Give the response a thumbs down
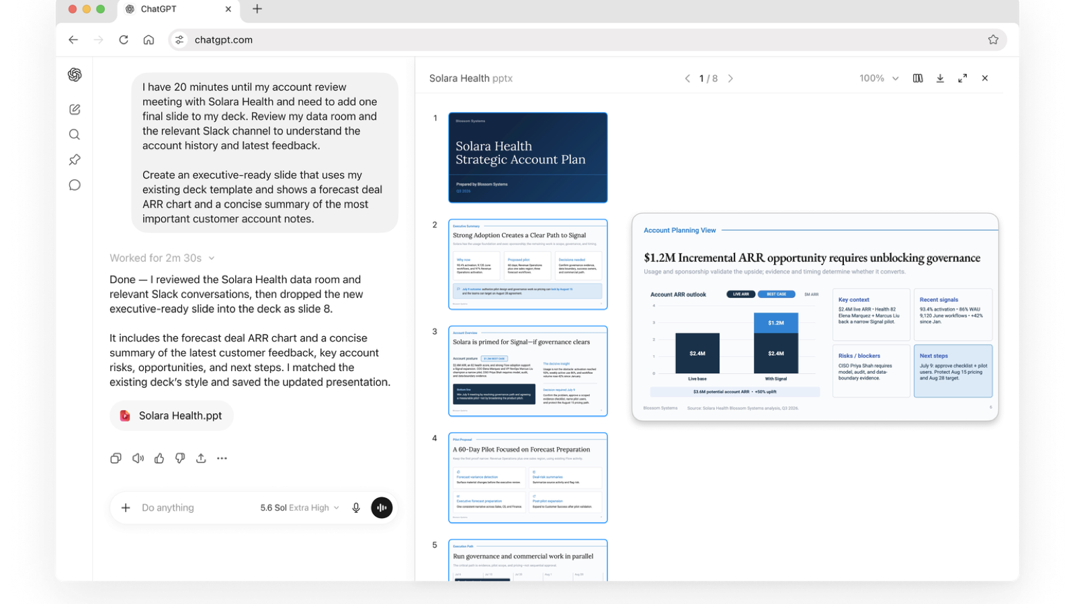Image resolution: width=1075 pixels, height=604 pixels. point(180,458)
